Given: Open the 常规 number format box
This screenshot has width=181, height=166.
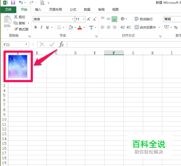Looking at the screenshot, I should (x=172, y=19).
